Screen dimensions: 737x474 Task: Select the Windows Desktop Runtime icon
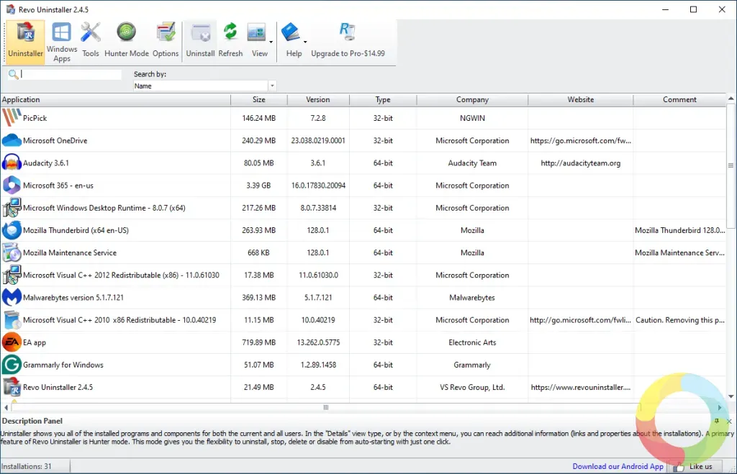click(x=12, y=208)
